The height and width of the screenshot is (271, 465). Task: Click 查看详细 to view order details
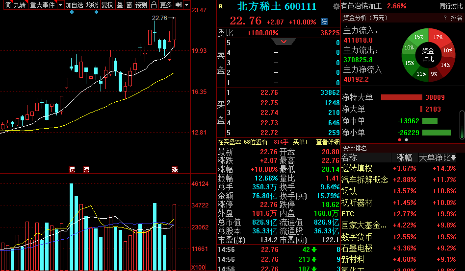click(x=328, y=142)
